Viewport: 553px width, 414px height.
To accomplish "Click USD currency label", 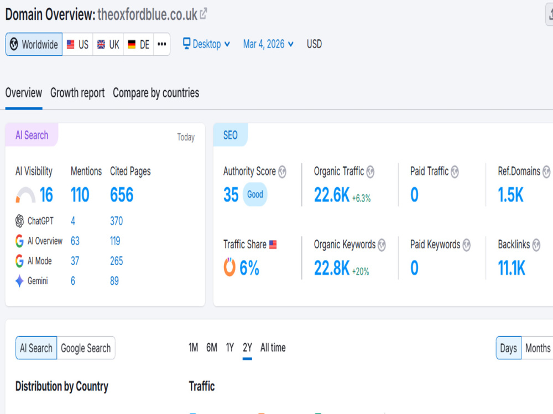I will [x=314, y=44].
